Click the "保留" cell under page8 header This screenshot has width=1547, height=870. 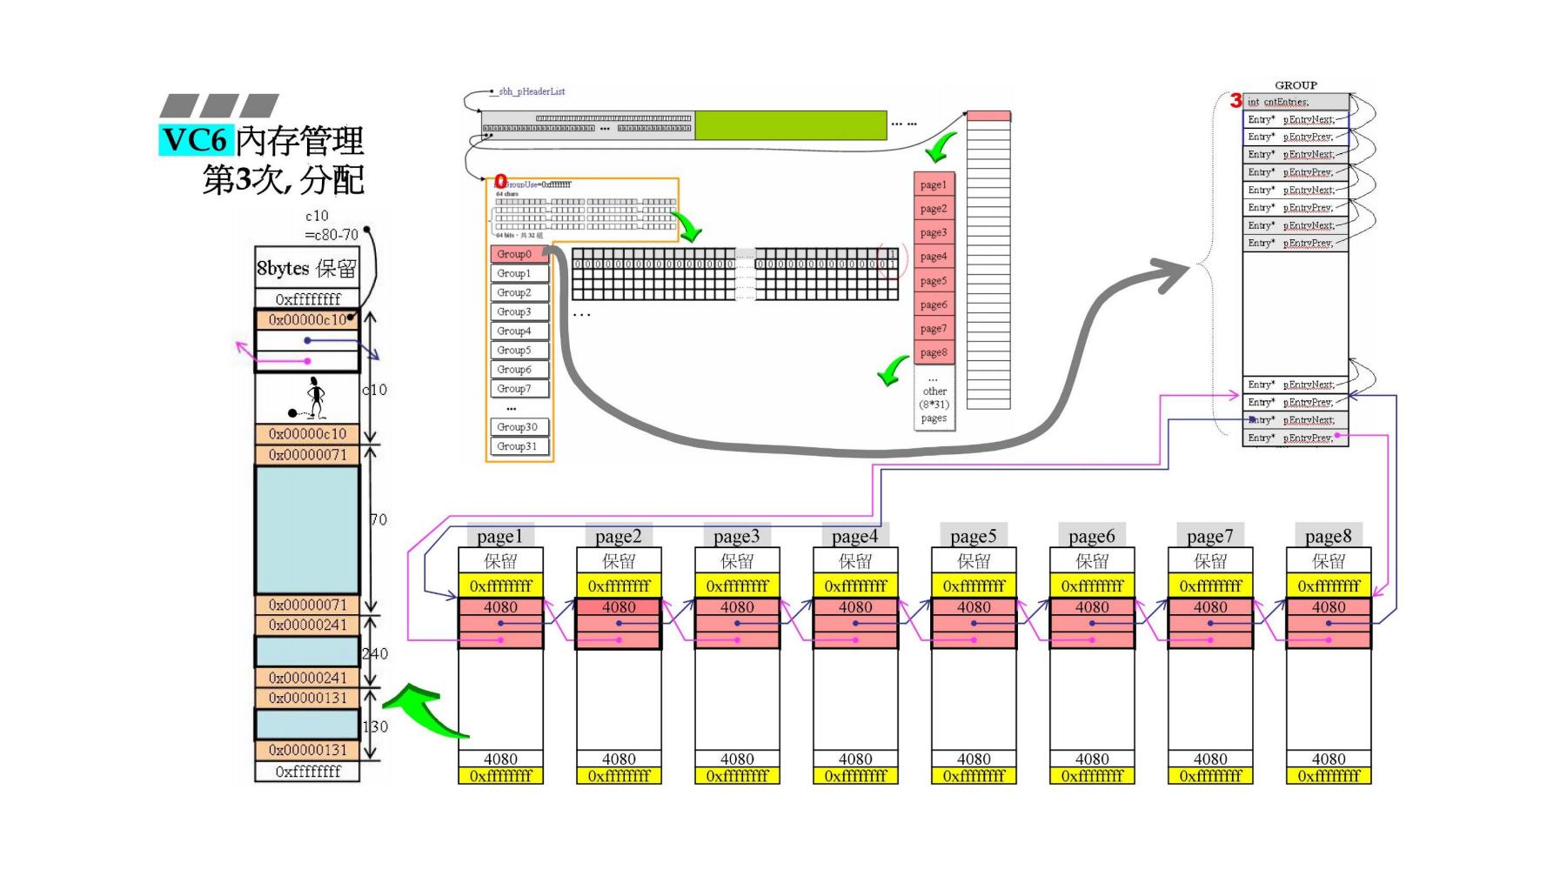click(x=1329, y=561)
